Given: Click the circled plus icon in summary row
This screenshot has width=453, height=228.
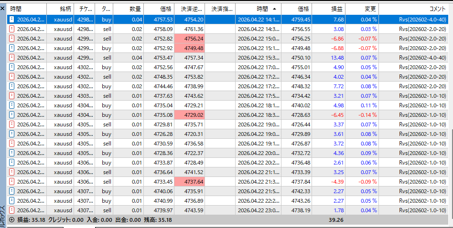Looking at the screenshot, I should click(x=12, y=220).
